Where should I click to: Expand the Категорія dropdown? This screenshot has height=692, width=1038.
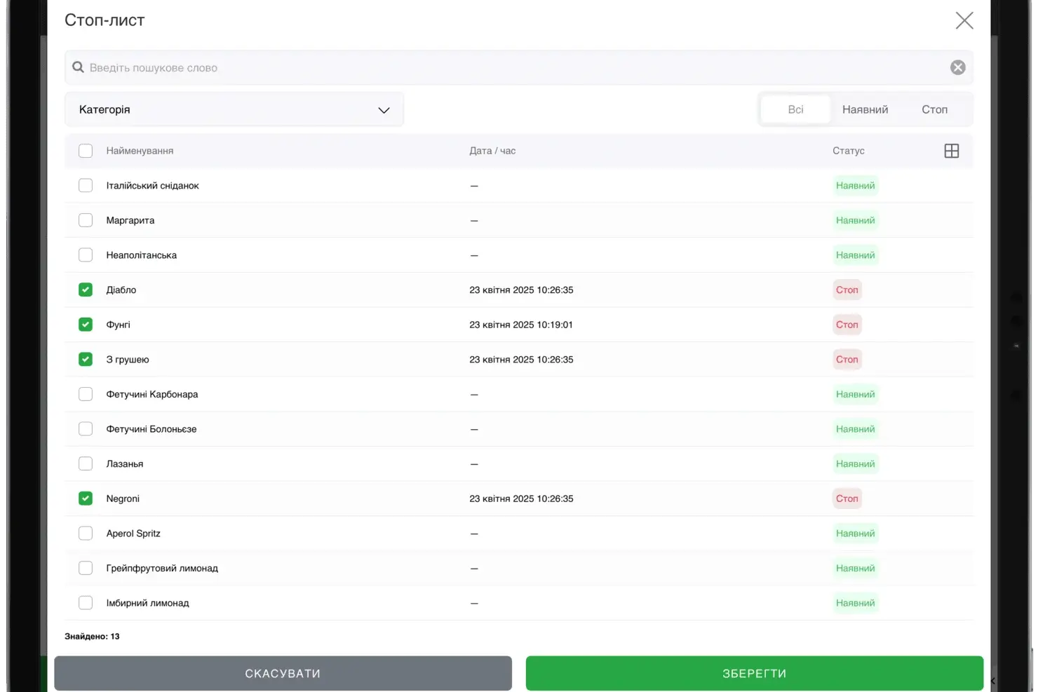pyautogui.click(x=234, y=109)
